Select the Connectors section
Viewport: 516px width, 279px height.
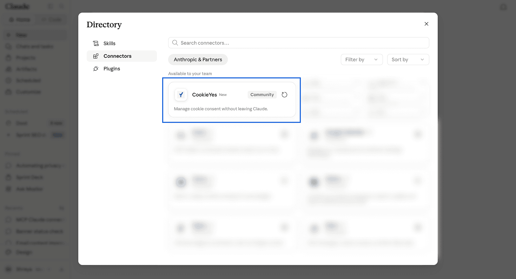[x=121, y=56]
